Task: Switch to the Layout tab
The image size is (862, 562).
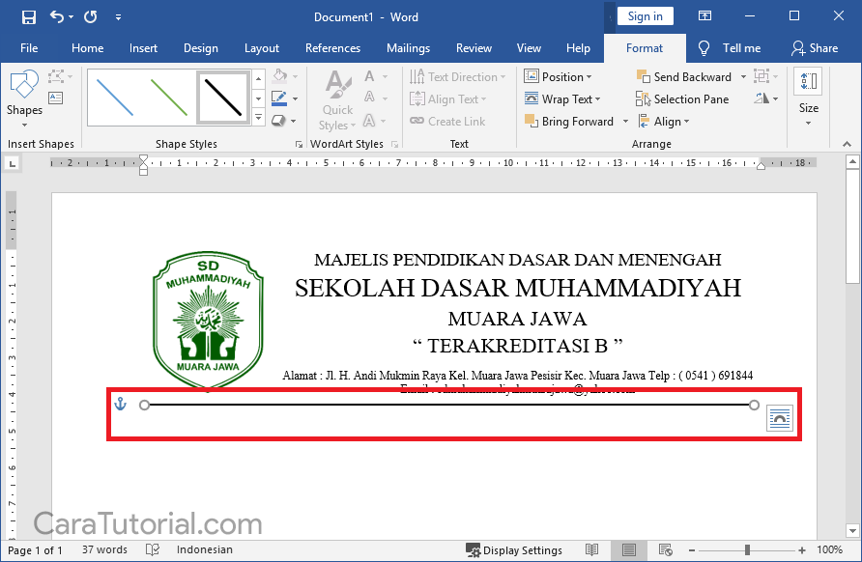Action: [x=262, y=48]
